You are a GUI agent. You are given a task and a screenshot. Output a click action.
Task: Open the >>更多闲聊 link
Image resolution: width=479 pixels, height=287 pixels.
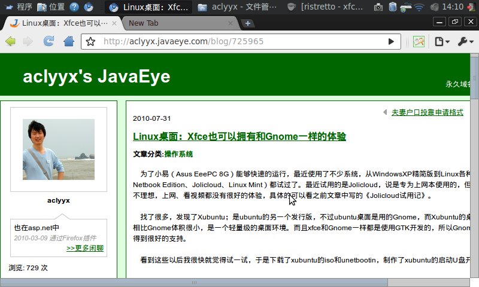click(85, 248)
